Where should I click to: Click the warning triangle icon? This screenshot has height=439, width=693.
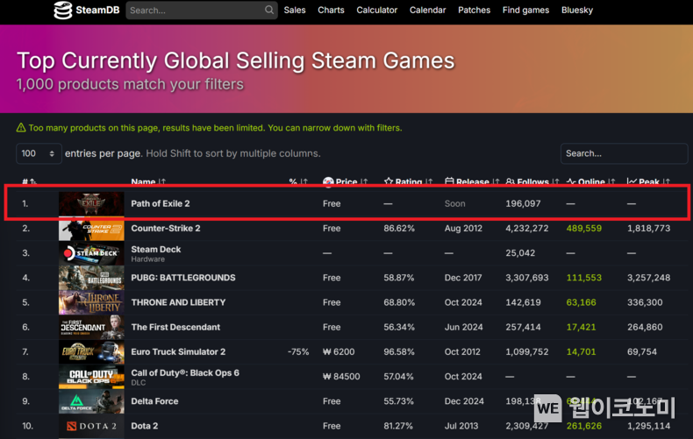(x=21, y=128)
